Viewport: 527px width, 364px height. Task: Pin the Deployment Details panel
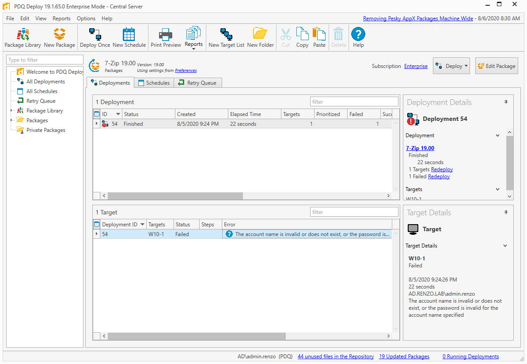506,102
